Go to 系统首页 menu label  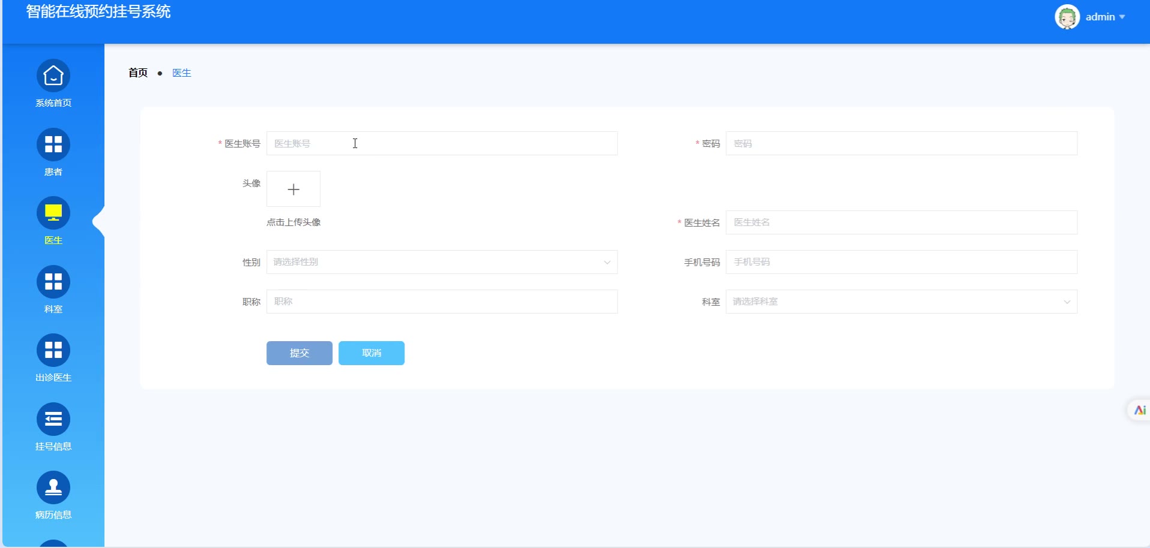coord(53,103)
